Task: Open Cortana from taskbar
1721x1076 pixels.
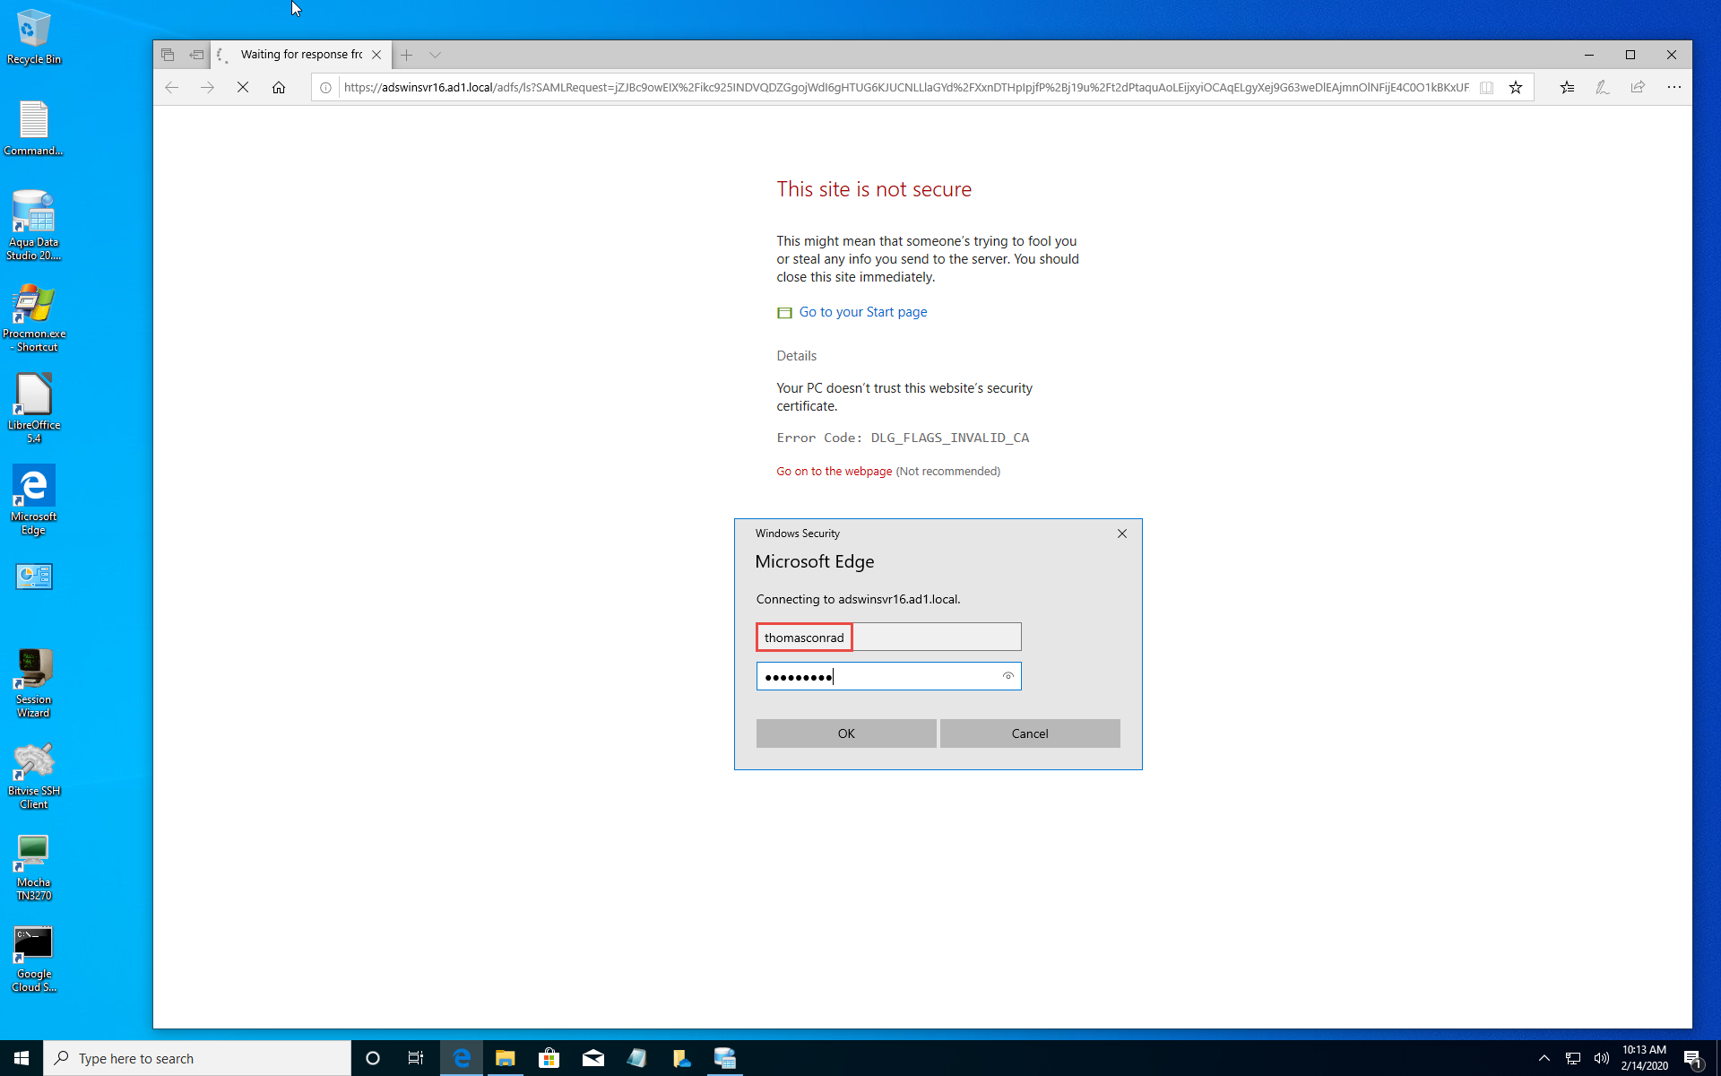Action: (x=373, y=1058)
